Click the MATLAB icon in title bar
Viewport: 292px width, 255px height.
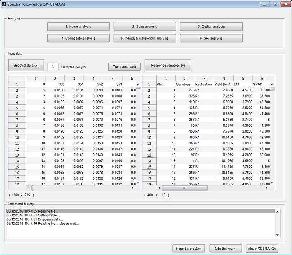tap(4, 4)
